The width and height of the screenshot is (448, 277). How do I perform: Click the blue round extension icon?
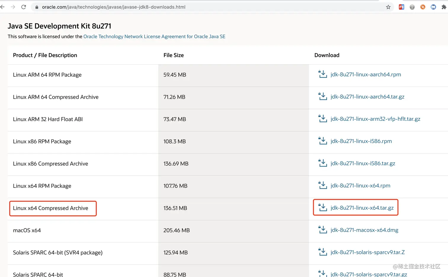pos(433,7)
